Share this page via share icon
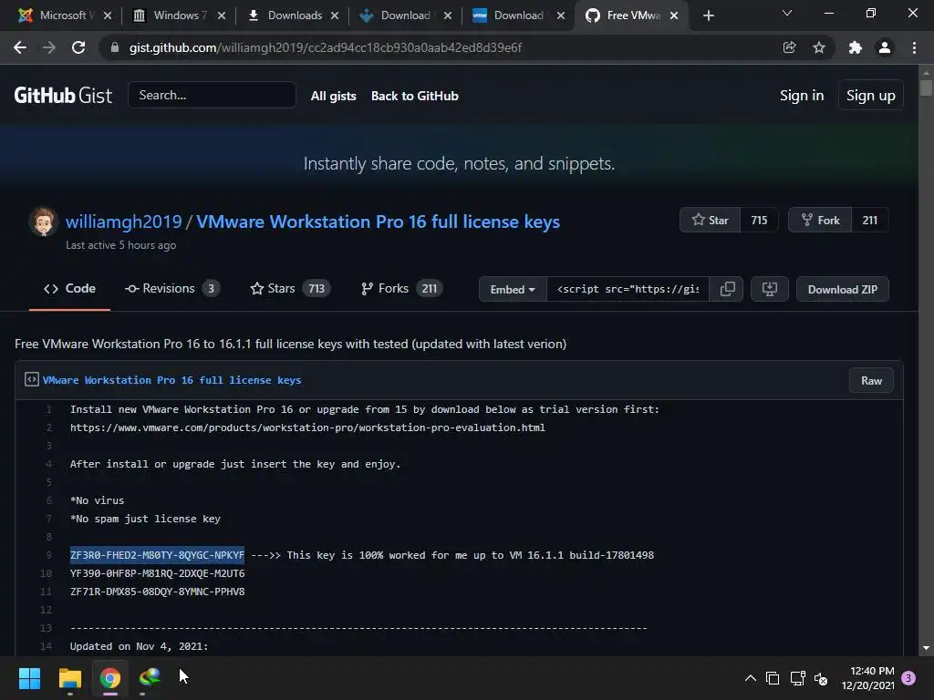Viewport: 934px width, 700px height. tap(789, 47)
